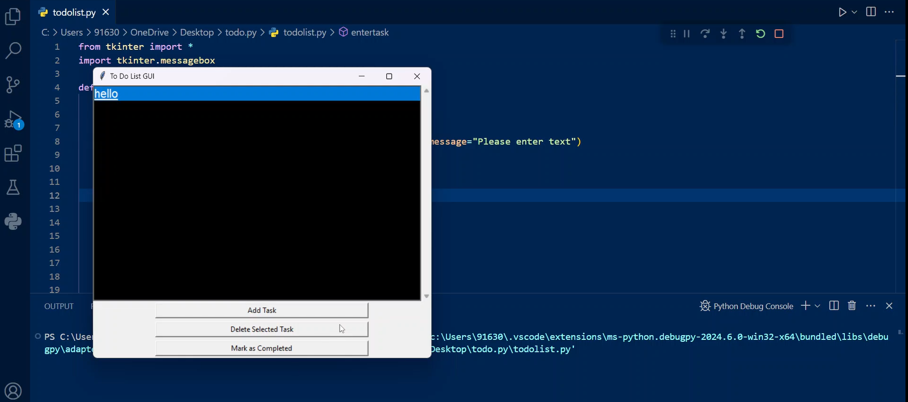Open the Run and Debug view

click(x=14, y=119)
